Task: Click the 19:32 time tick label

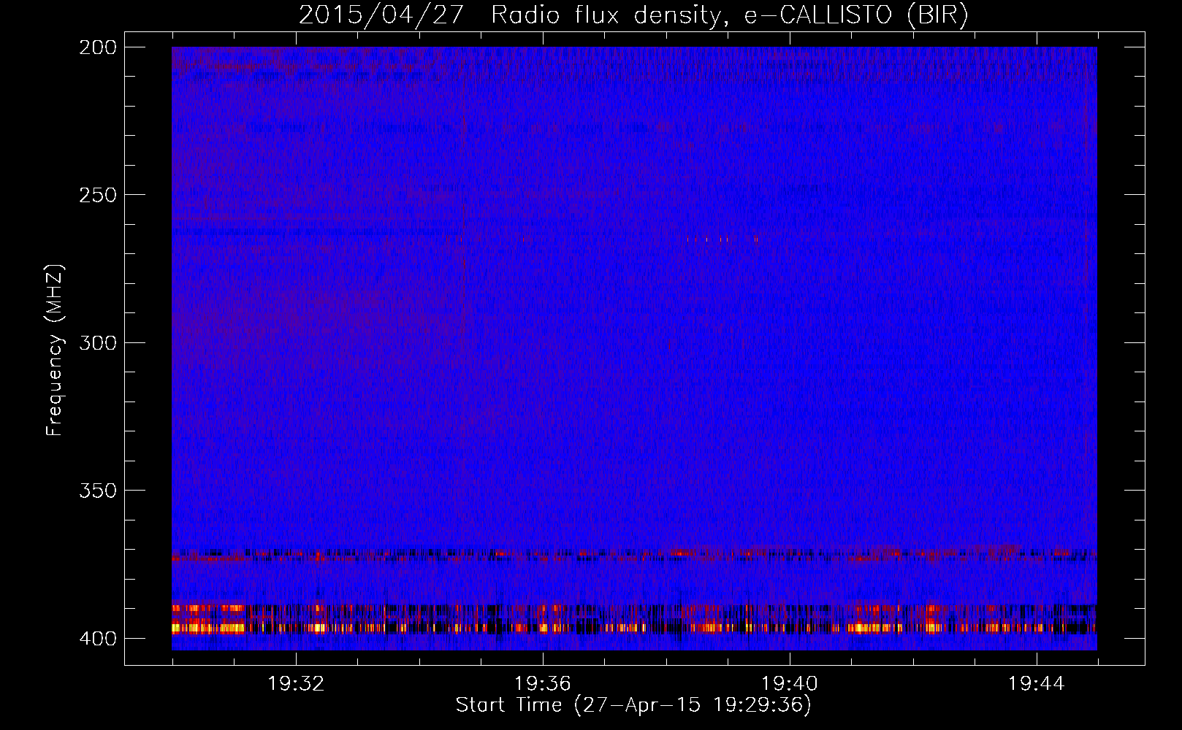Action: click(296, 683)
